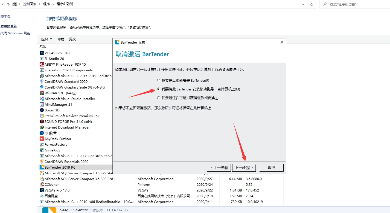Click the up-arrow navigation button
390x213 pixels.
click(8, 4)
